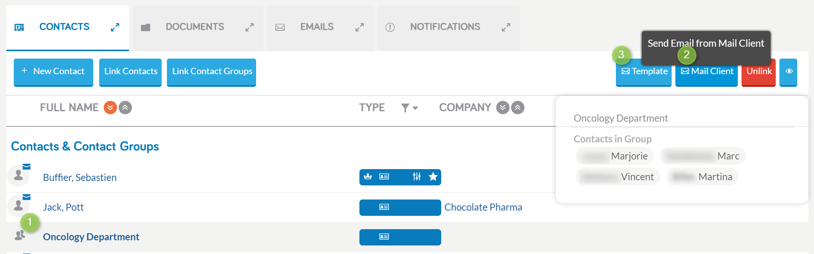Switch to the Documents tab
Image resolution: width=814 pixels, height=254 pixels.
click(195, 27)
